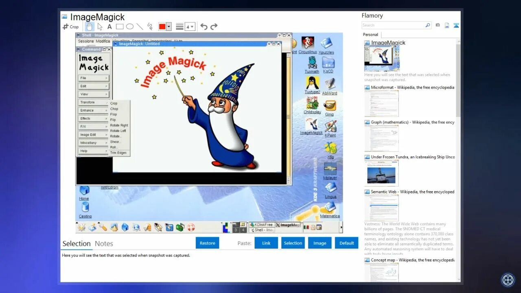Open the ImageMagick snapshot thumbnail

[382, 58]
